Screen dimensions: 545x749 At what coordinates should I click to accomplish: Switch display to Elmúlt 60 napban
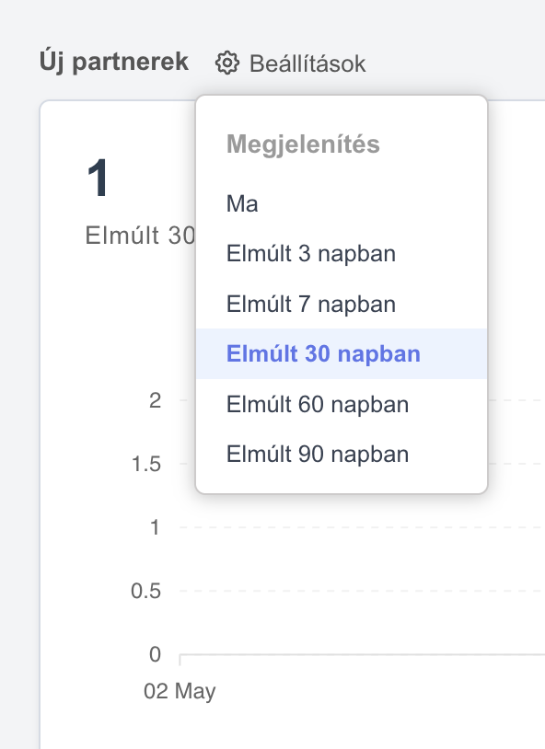(x=342, y=404)
